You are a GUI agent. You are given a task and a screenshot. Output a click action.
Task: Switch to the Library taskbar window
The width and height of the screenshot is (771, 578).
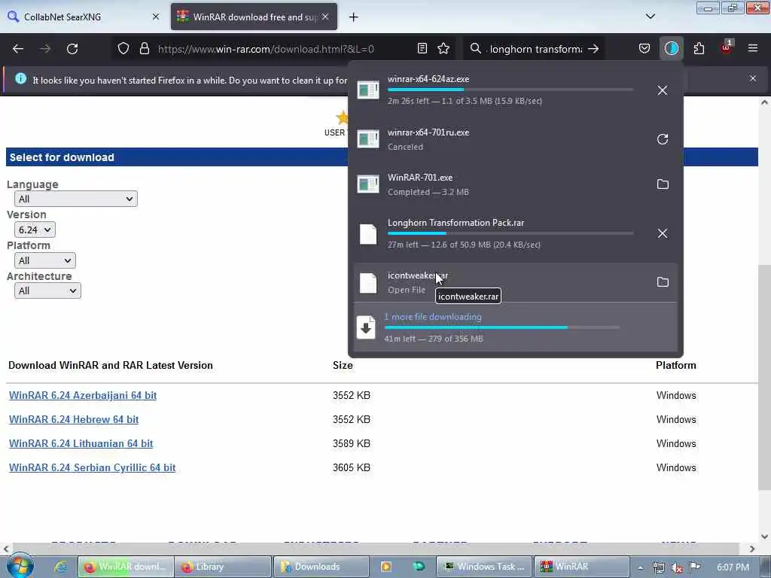[223, 567]
